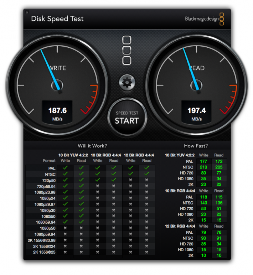253x275 pixels.
Task: Click the '2K 1556@24' format row label
Action: pos(44,247)
